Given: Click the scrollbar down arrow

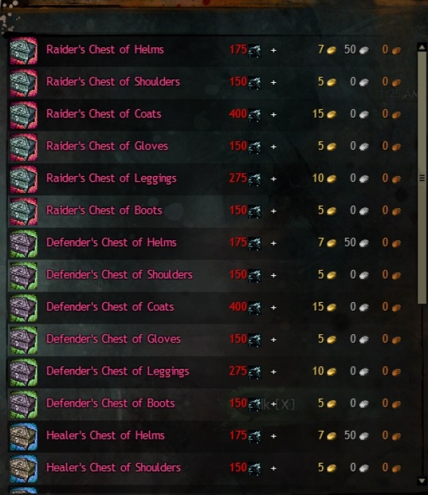Looking at the screenshot, I should pos(422,481).
